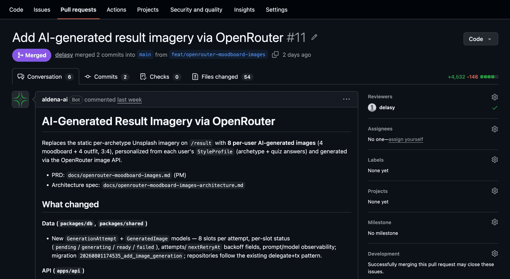This screenshot has width=510, height=279.
Task: Click the 'What changed' heading
Action: (70, 204)
